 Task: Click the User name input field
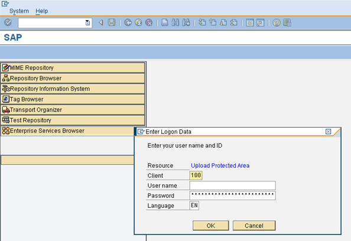(x=233, y=185)
